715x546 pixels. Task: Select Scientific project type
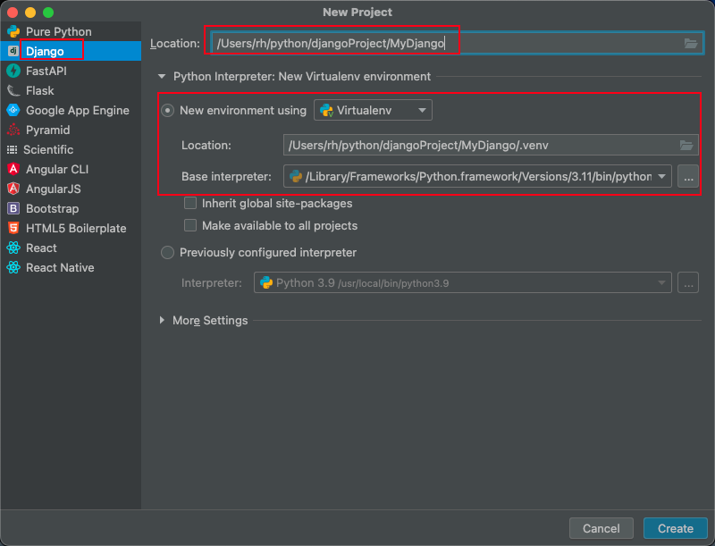(x=71, y=149)
